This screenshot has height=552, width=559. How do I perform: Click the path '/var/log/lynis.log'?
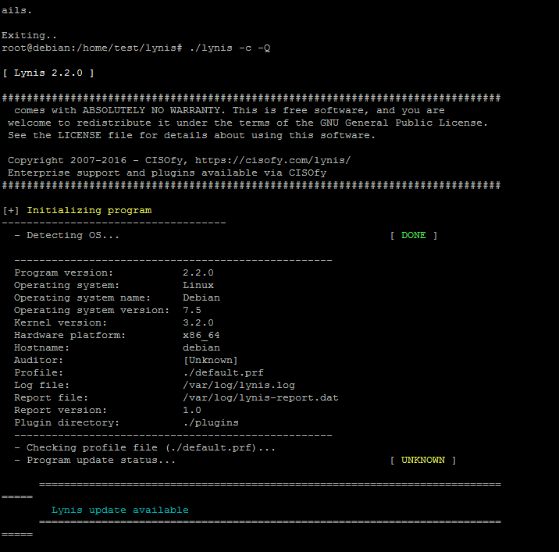[239, 385]
